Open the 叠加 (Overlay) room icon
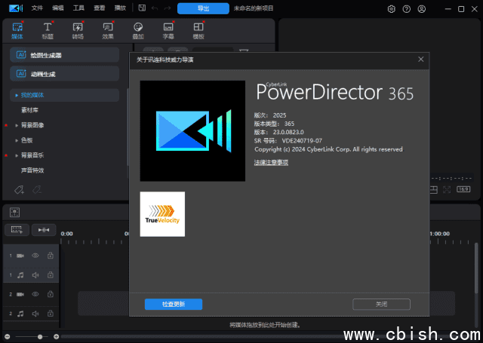 [138, 30]
